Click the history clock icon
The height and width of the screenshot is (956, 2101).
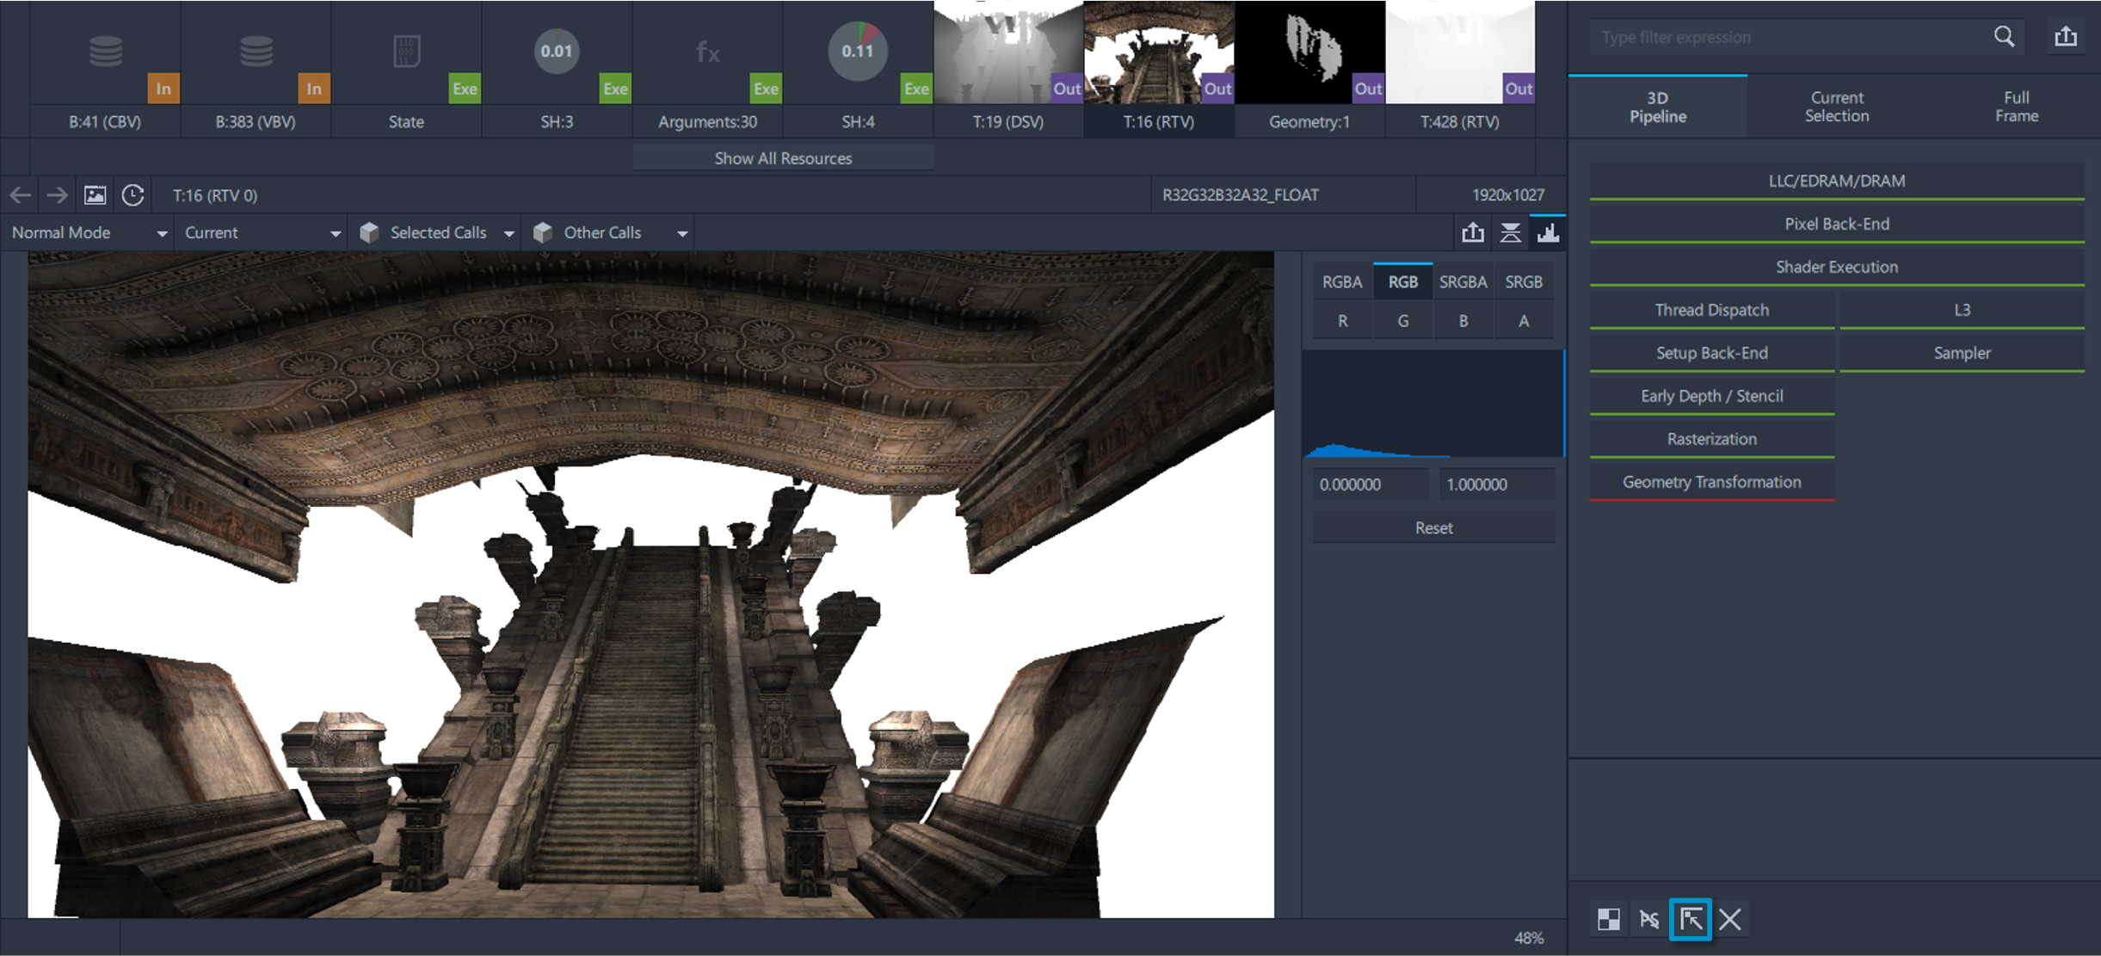(132, 195)
